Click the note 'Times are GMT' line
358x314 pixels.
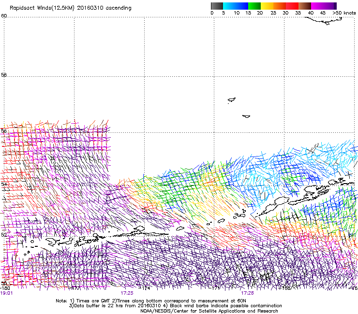151,301
